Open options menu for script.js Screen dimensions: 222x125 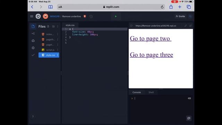click(x=58, y=50)
